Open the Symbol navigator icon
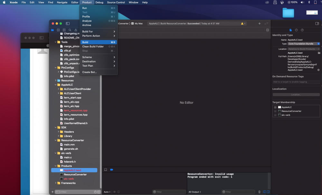 coord(64,30)
